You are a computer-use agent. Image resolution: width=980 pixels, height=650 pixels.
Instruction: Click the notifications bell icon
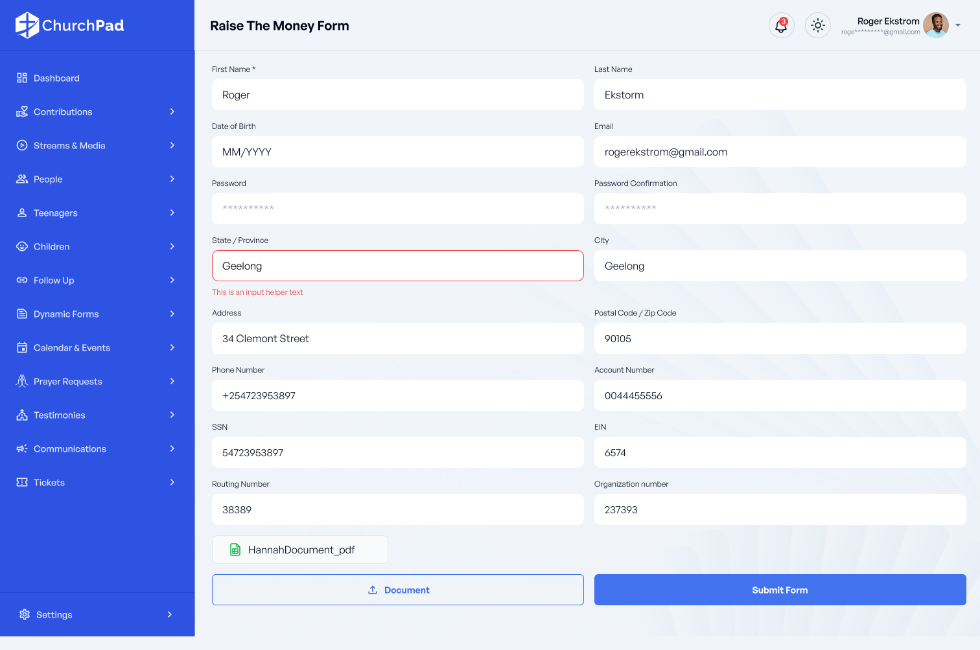coord(781,26)
